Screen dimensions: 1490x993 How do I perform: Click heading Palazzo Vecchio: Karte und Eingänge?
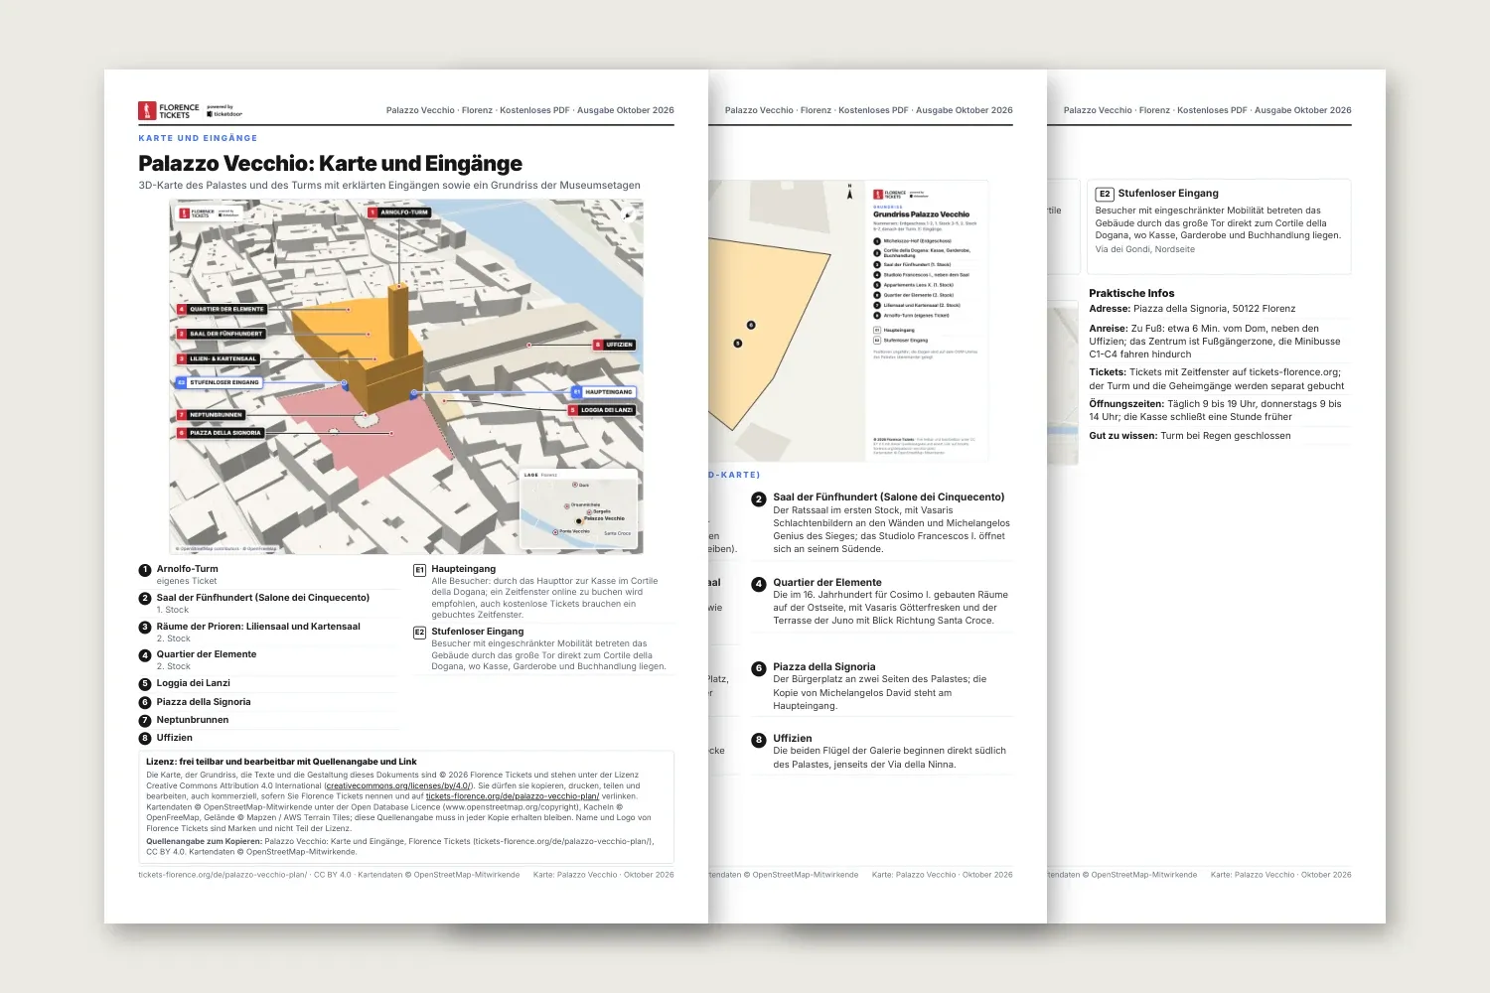330,164
